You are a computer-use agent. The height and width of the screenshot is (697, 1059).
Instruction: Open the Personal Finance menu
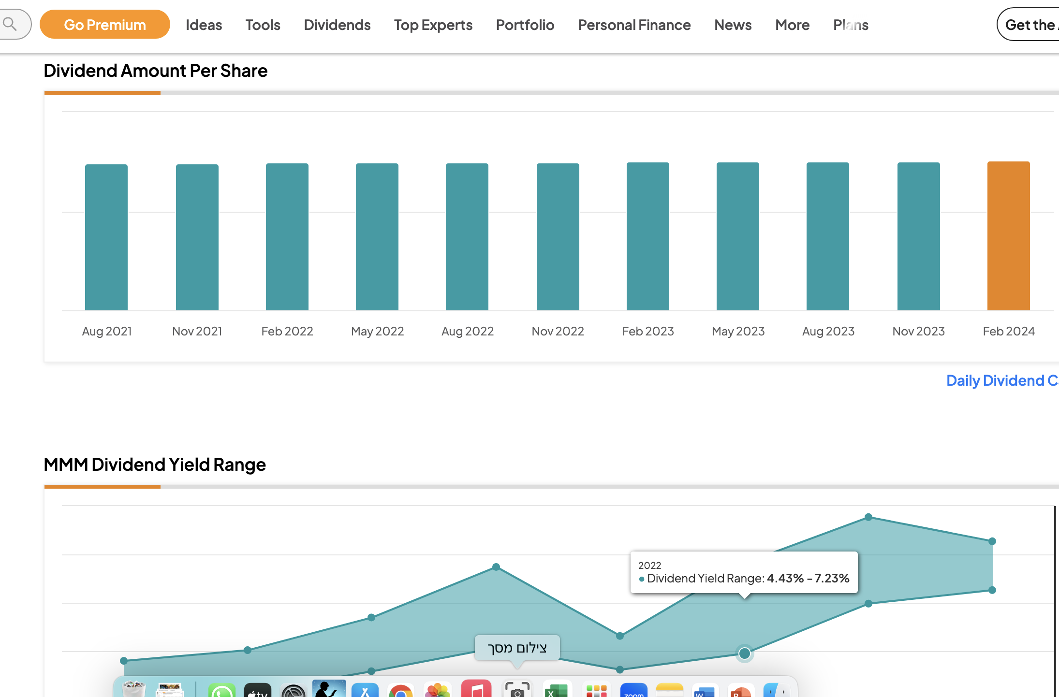(634, 25)
